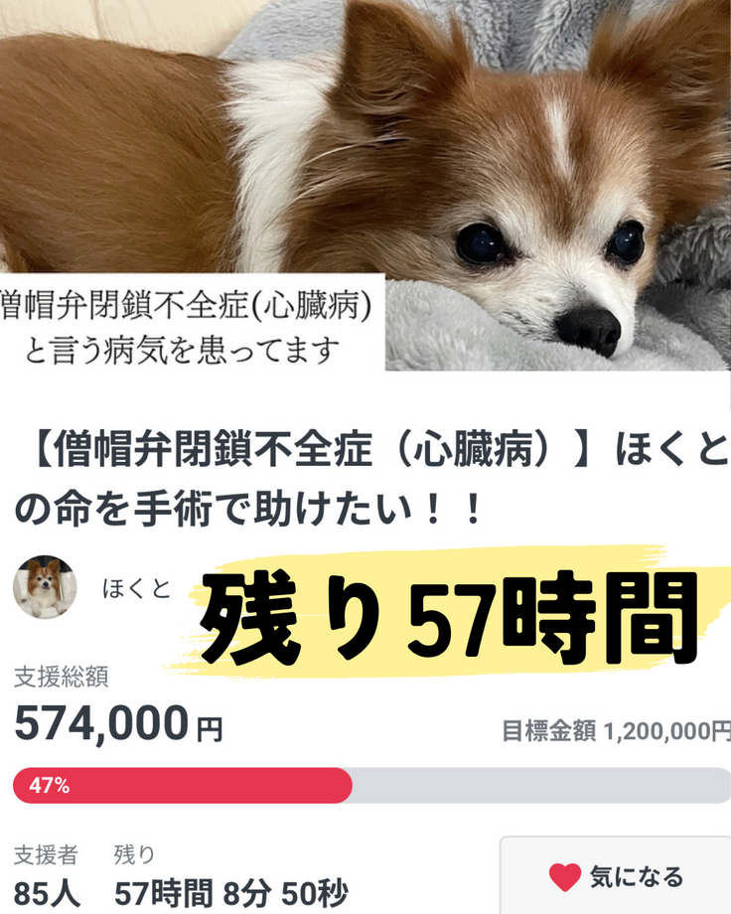Click the red 47% progress bar
Viewport: 731px width, 914px height.
(183, 785)
